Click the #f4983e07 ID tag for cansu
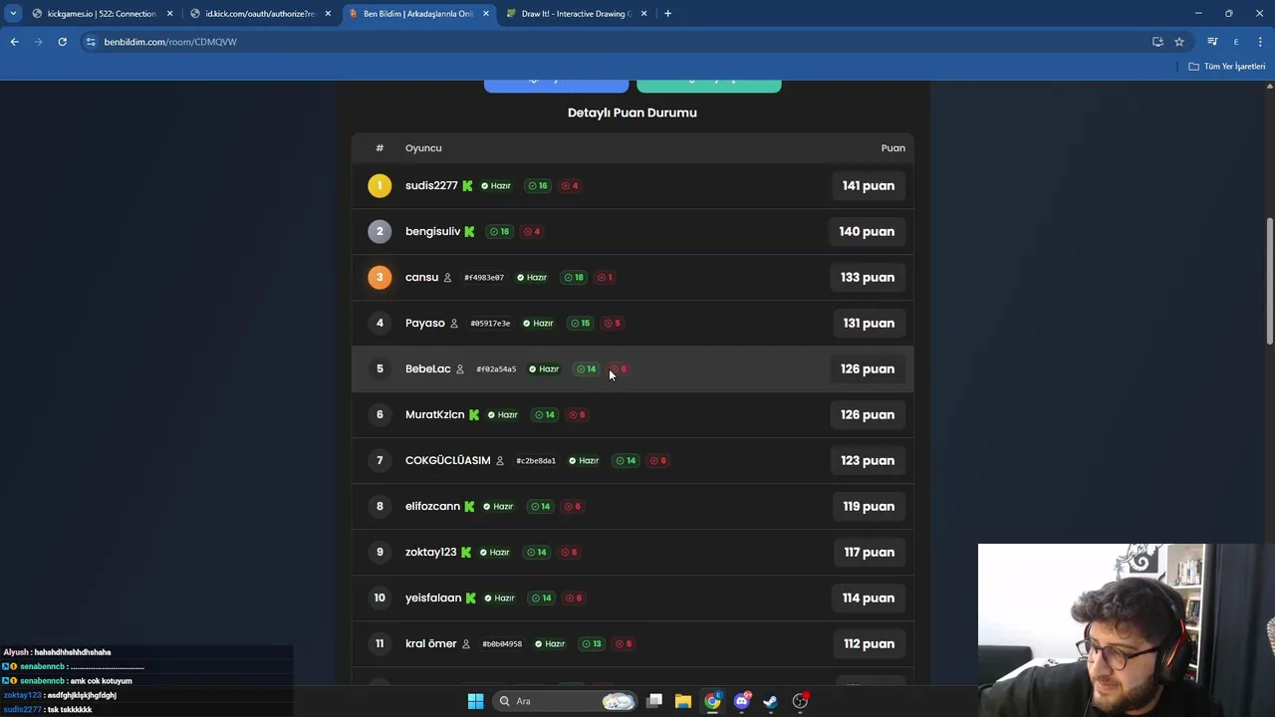The width and height of the screenshot is (1275, 717). (x=484, y=277)
